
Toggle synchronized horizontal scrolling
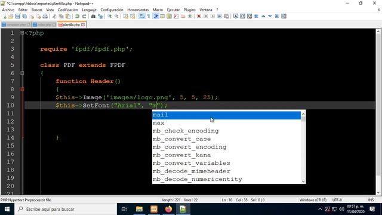pyautogui.click(x=133, y=16)
